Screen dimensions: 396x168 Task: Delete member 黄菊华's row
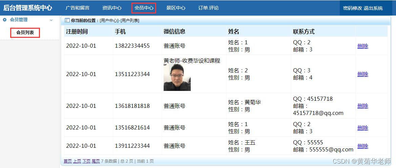pos(363,106)
